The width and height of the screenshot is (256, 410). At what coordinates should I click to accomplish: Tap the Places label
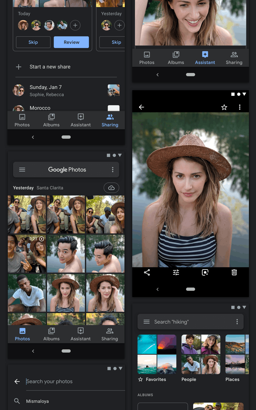233,379
